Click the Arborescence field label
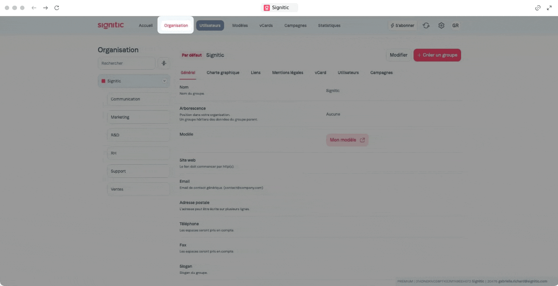The image size is (558, 286). tap(193, 108)
